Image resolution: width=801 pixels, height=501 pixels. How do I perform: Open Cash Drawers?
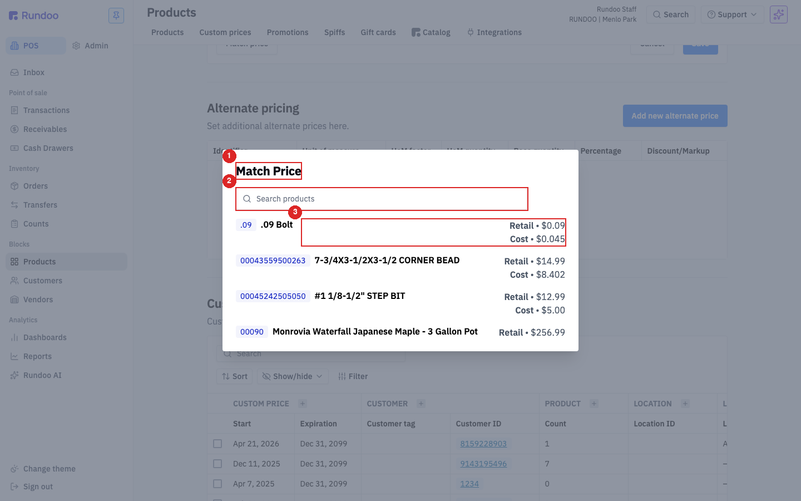[x=66, y=148]
